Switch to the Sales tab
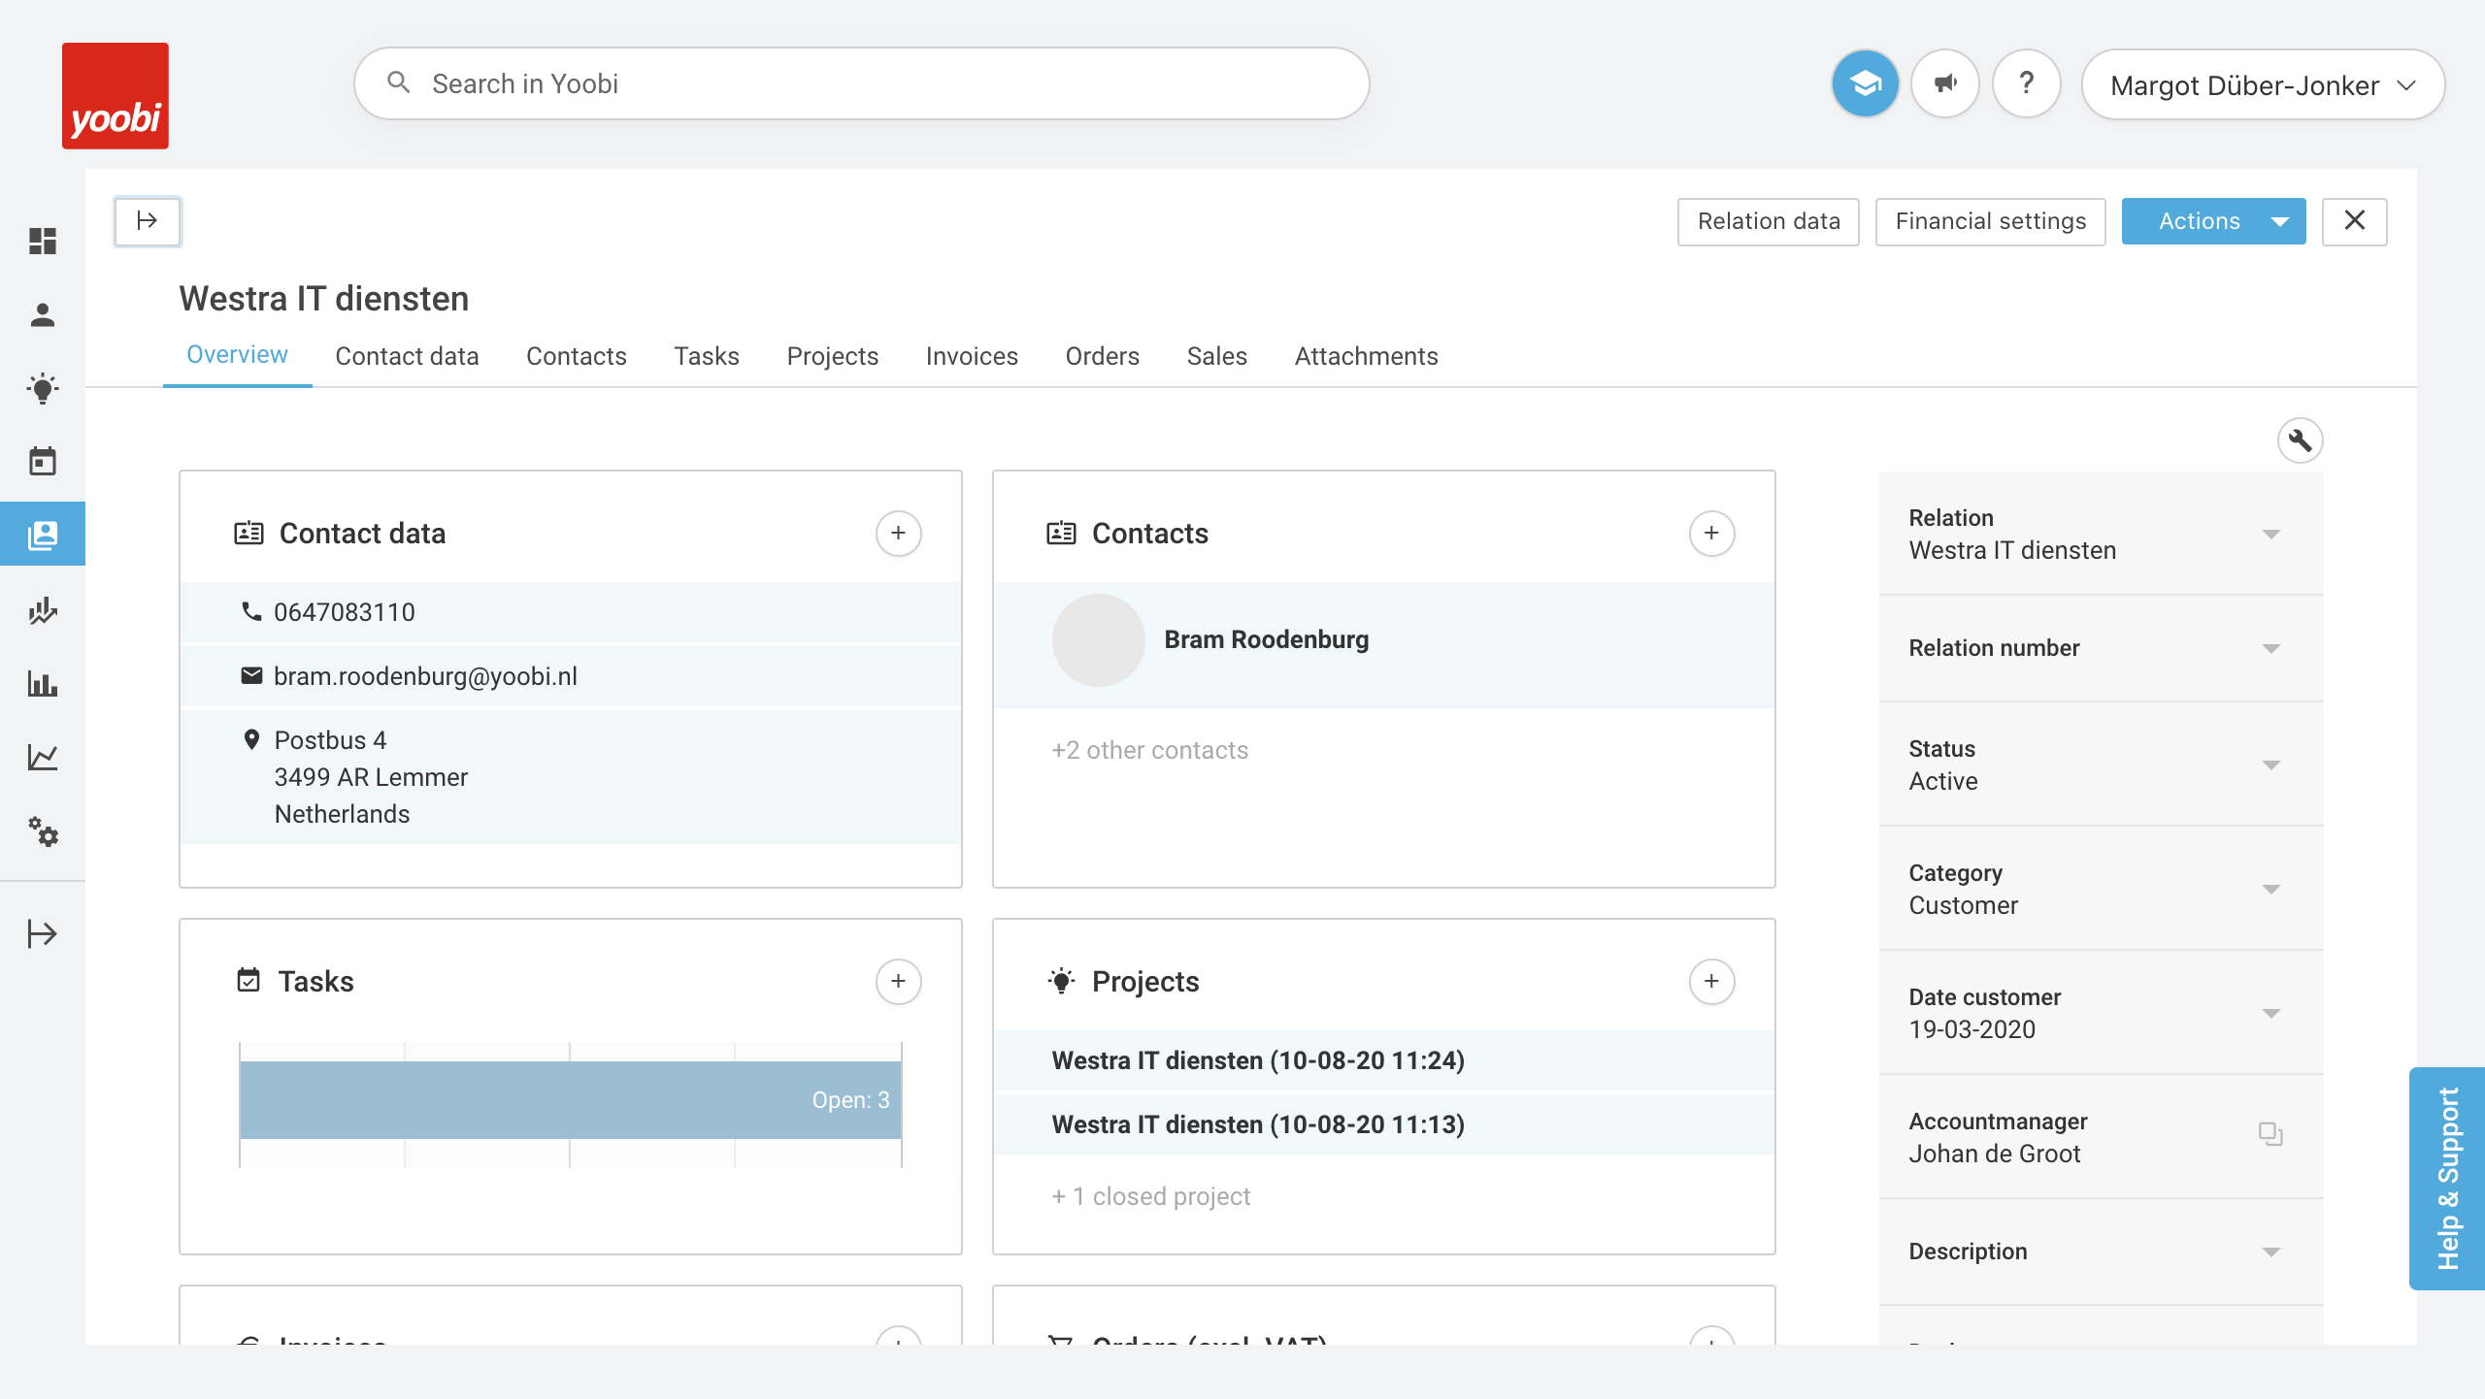The width and height of the screenshot is (2485, 1399). 1216,356
